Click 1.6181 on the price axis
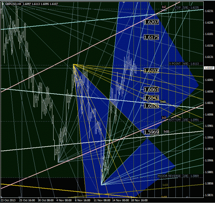Image resolution: width=215 pixels, height=203 pixels. pos(209,34)
